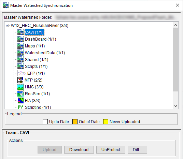Screen dimensions: 183x159
Task: Click the CAVI watershed icon
Action: click(x=20, y=32)
